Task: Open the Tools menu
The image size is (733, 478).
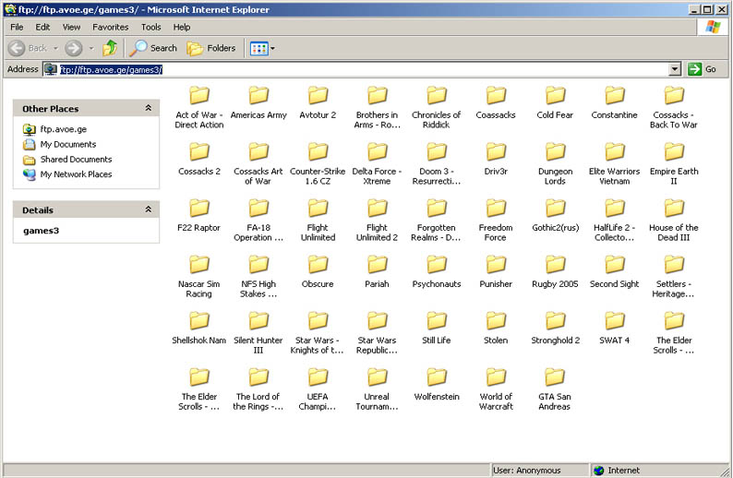Action: 151,27
